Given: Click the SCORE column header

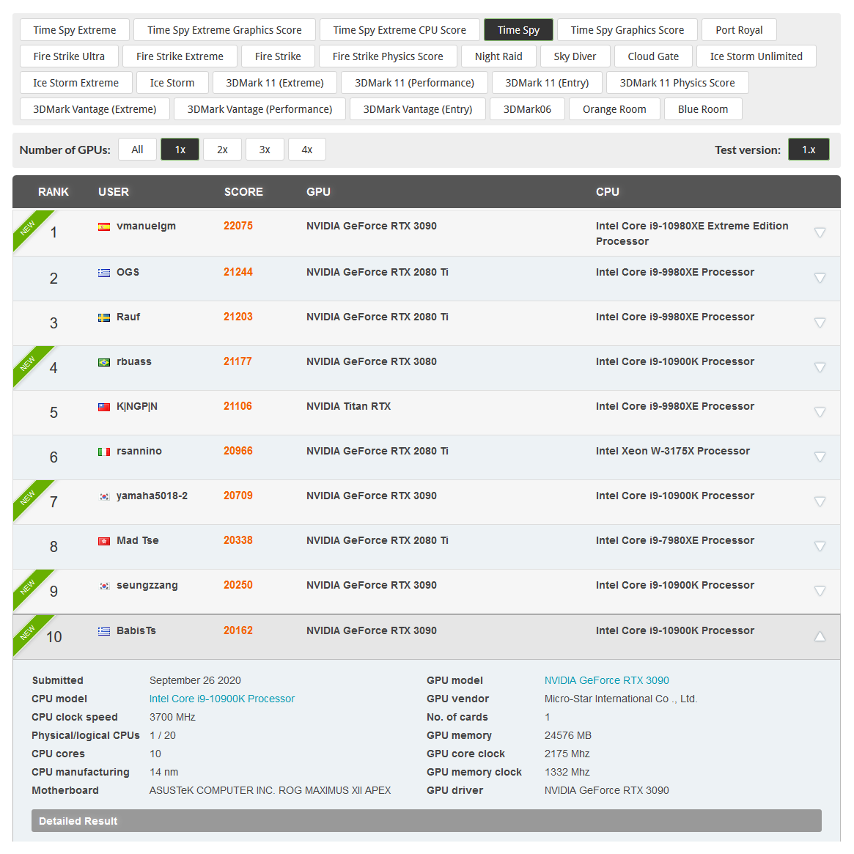Looking at the screenshot, I should 243,192.
